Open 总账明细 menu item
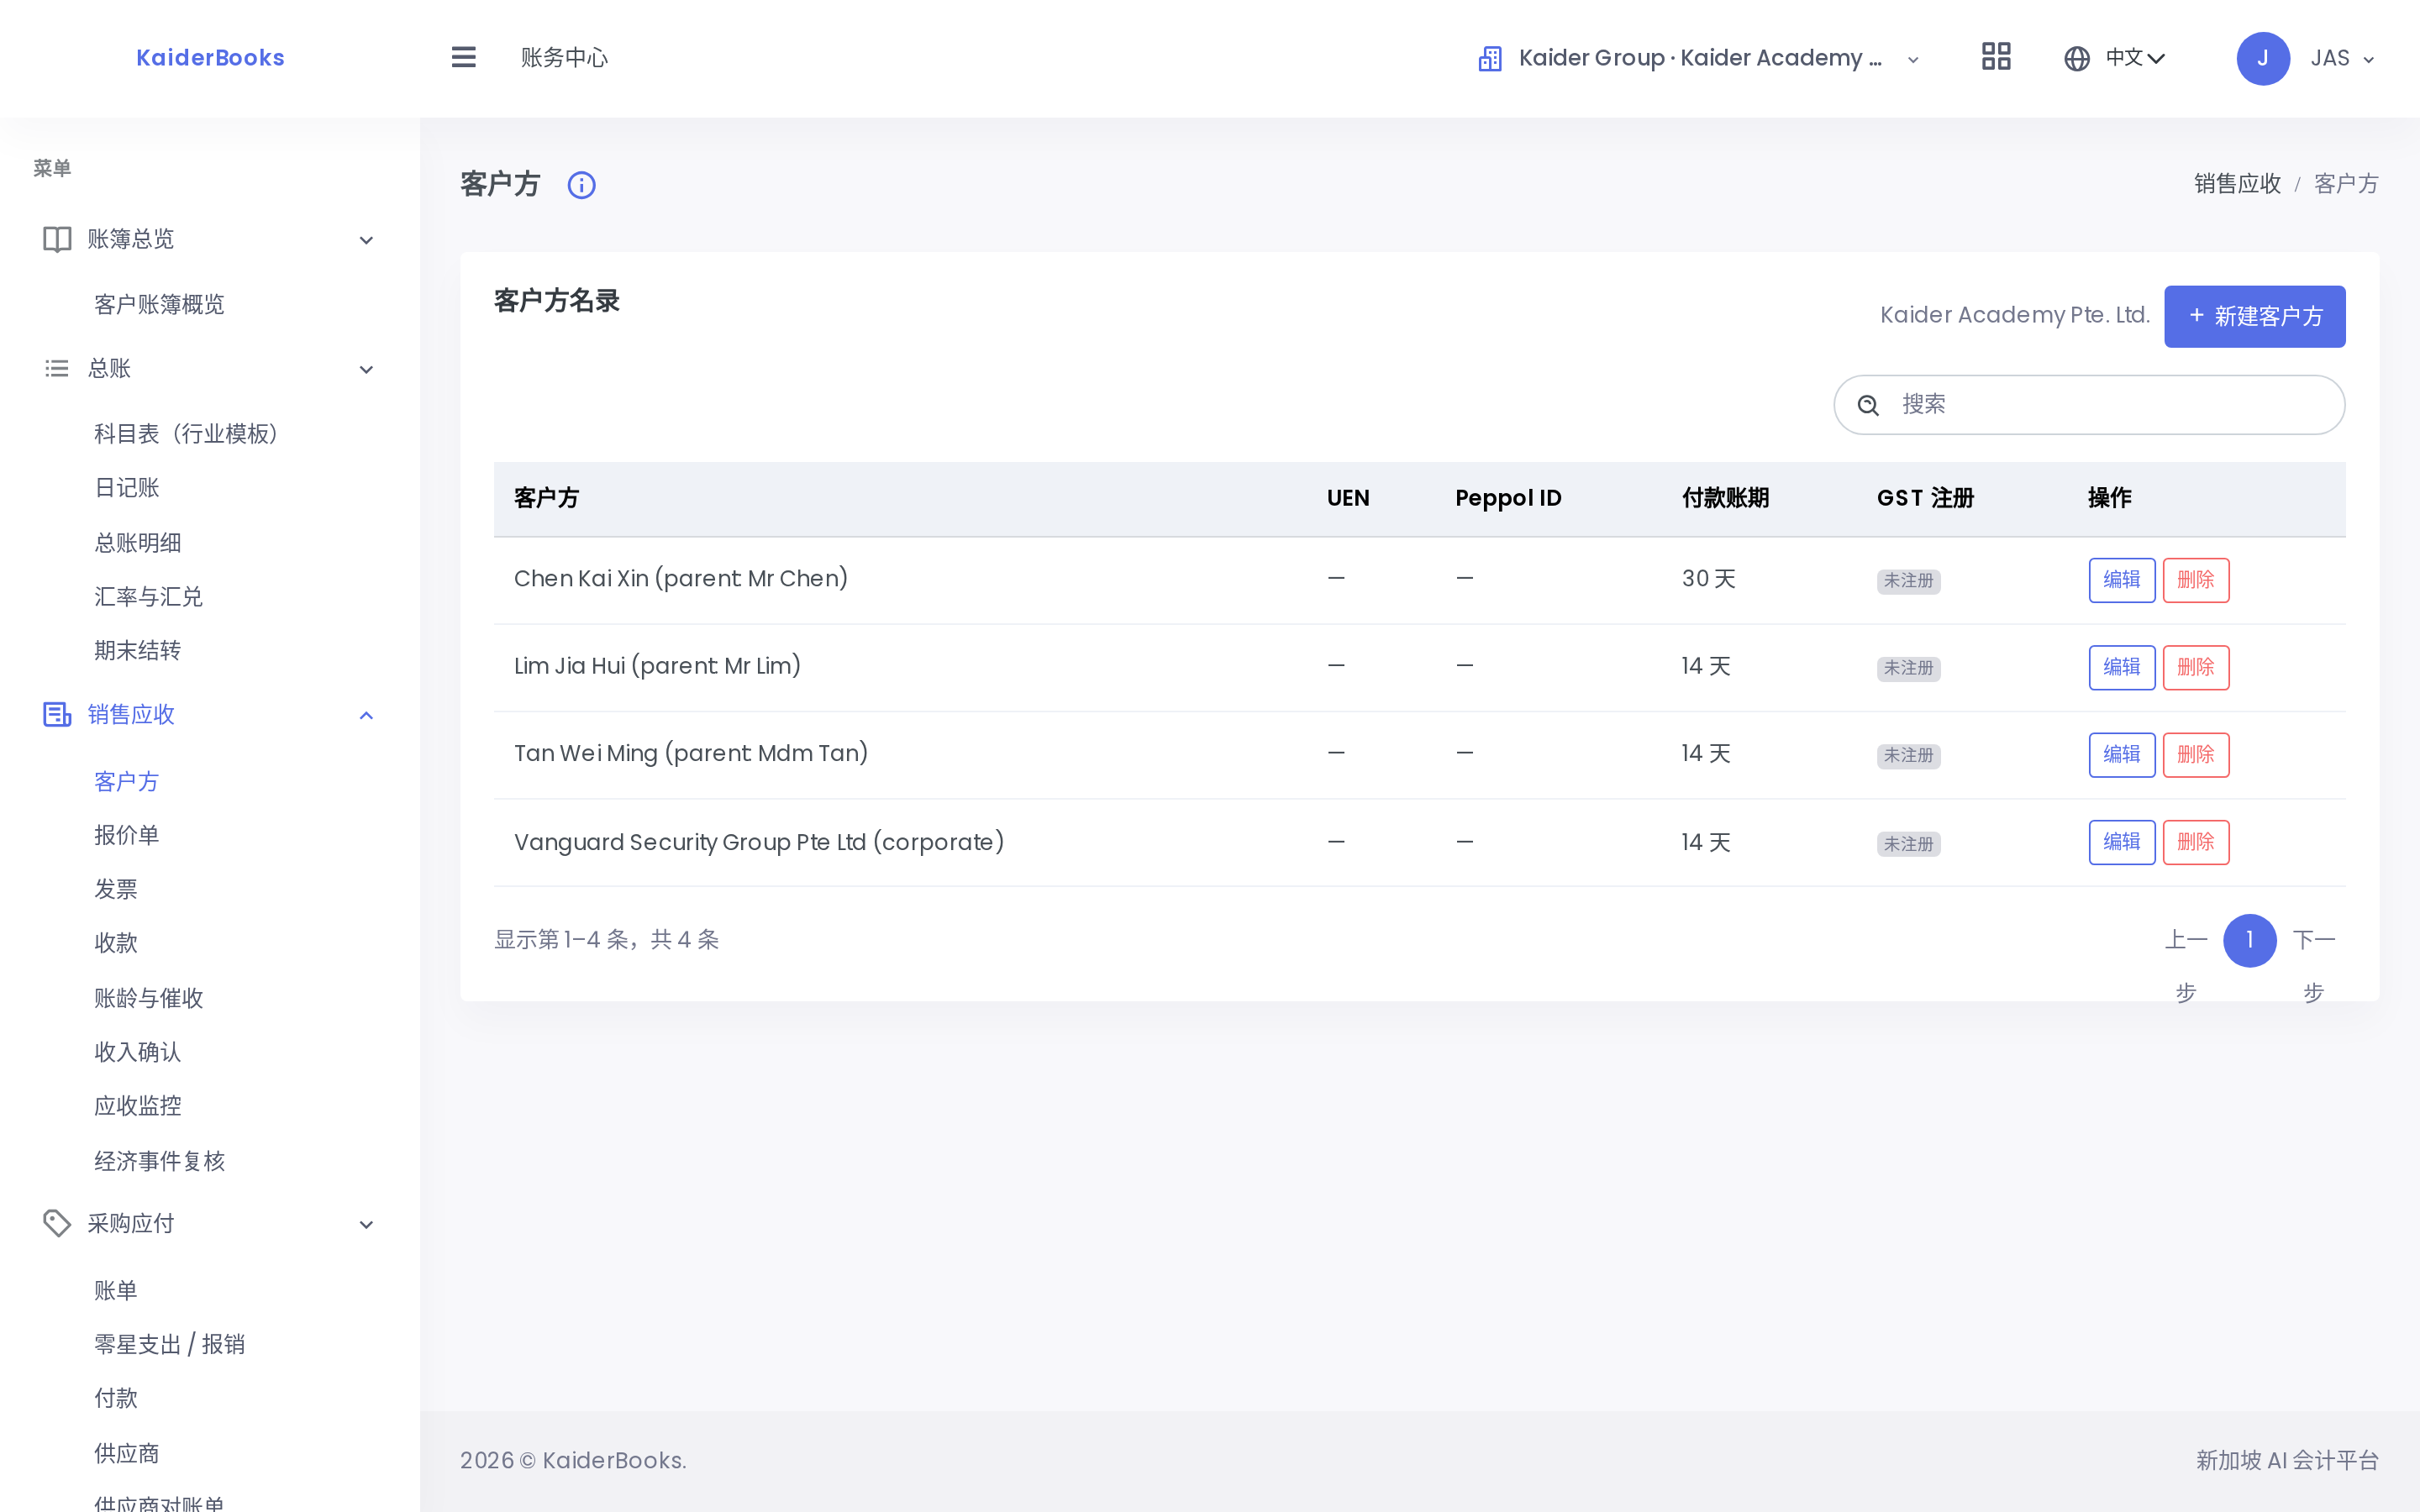The height and width of the screenshot is (1512, 2420). [137, 543]
